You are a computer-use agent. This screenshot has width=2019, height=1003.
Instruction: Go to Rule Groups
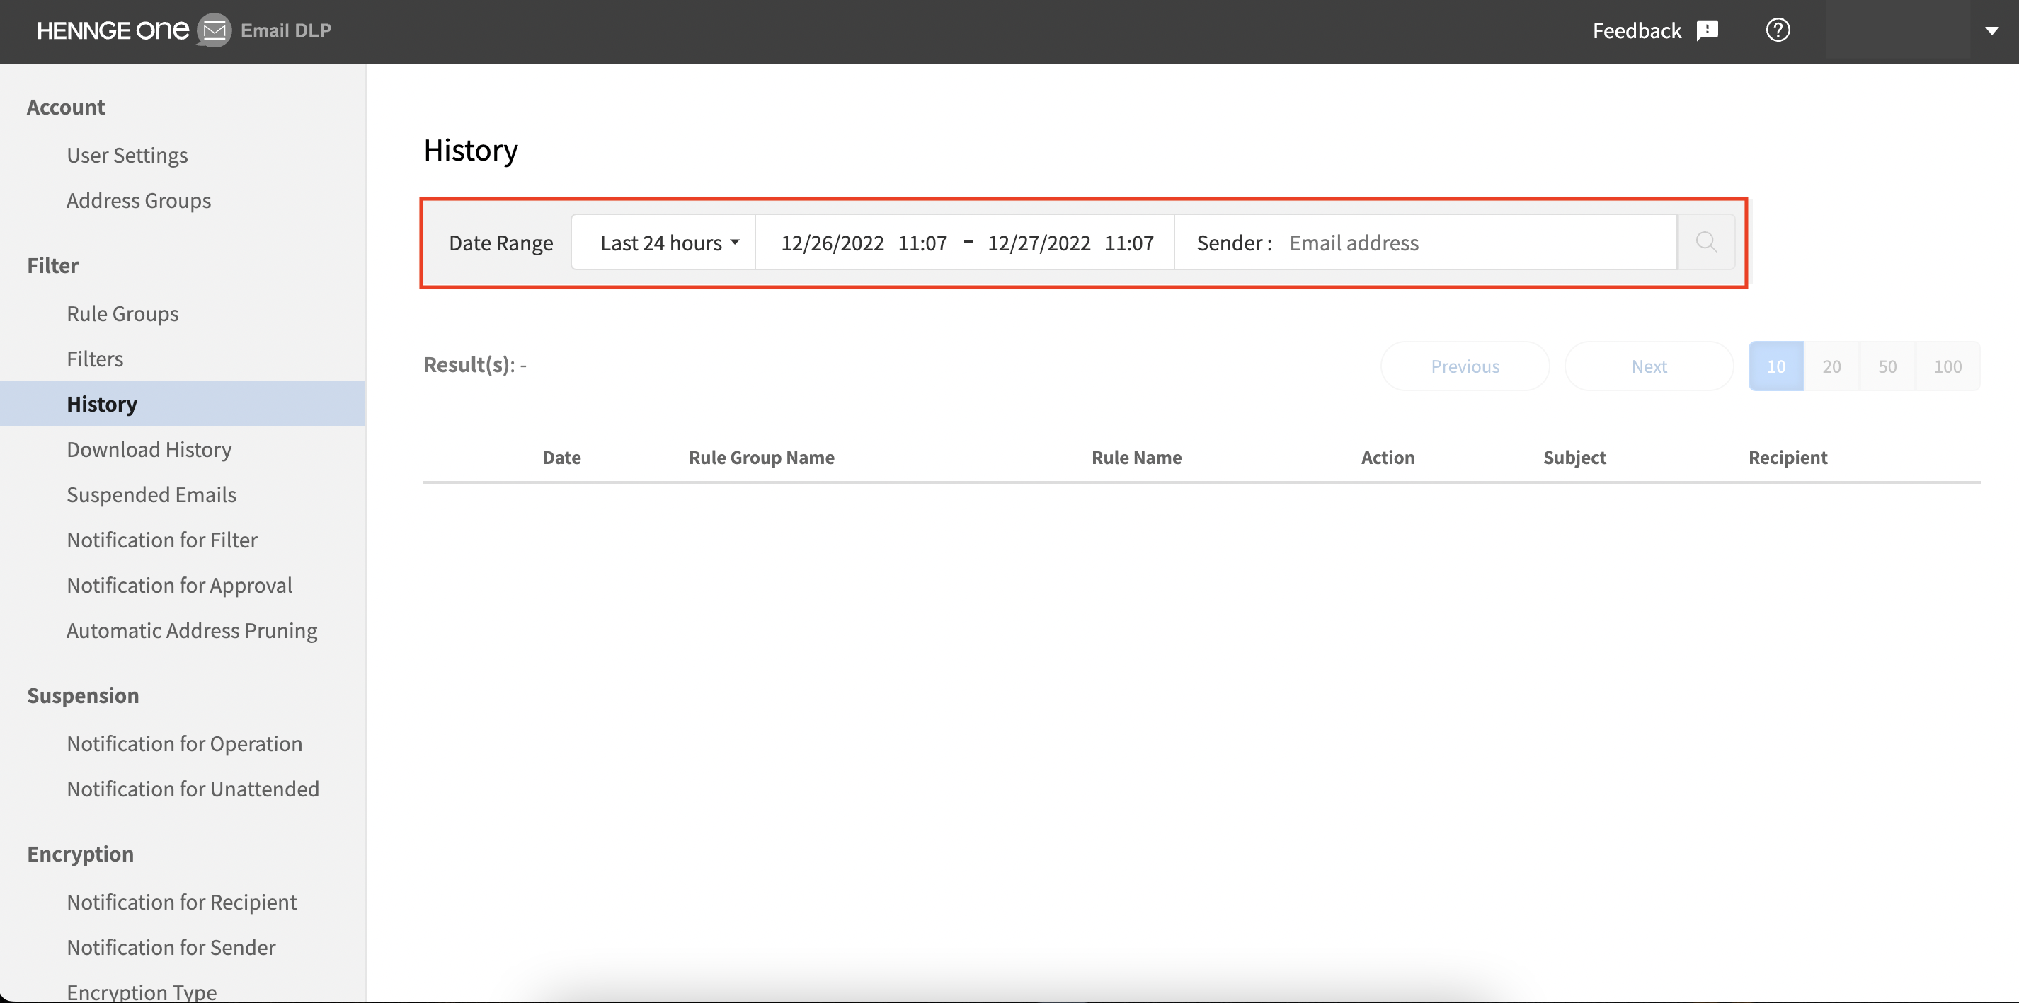point(122,313)
